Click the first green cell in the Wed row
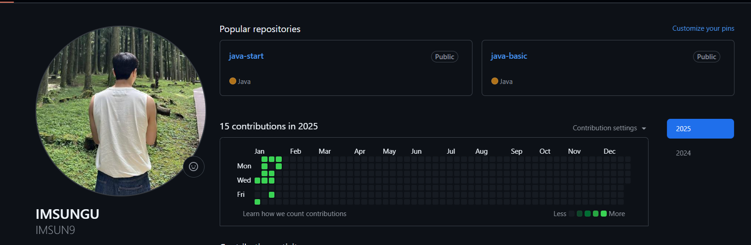 click(x=257, y=181)
